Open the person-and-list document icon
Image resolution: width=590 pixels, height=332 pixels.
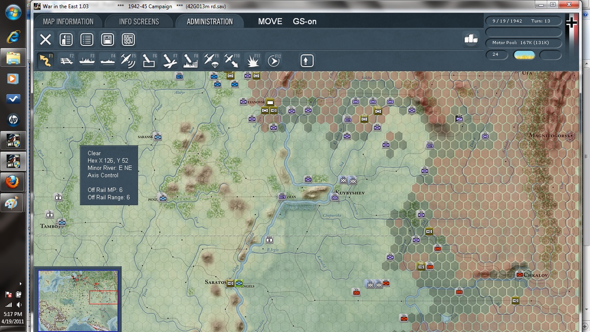66,40
